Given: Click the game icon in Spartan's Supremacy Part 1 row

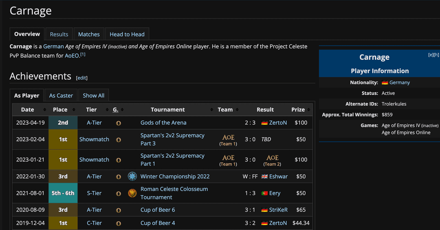Looking at the screenshot, I should point(119,160).
